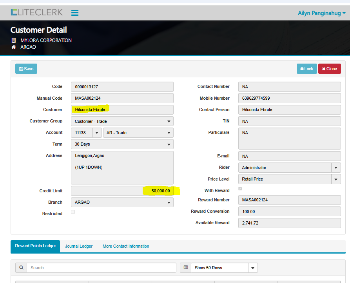Open the Show 50 Rows dropdown
The width and height of the screenshot is (350, 283).
(253, 268)
